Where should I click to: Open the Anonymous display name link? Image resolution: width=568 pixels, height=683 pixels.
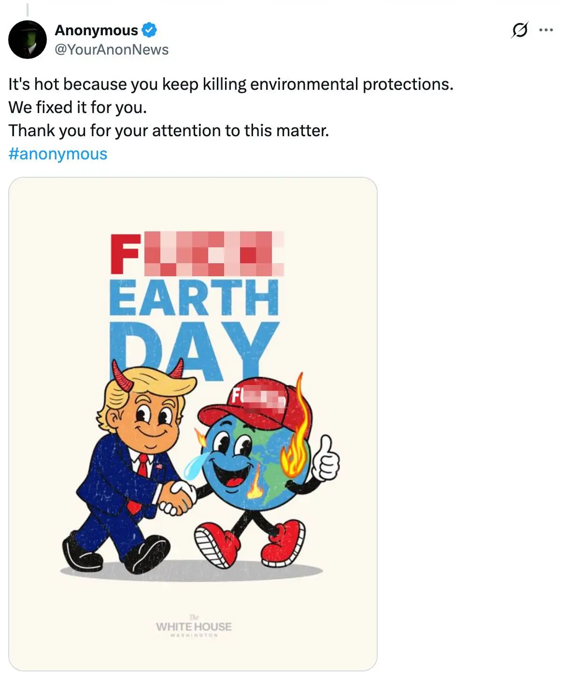pos(97,30)
